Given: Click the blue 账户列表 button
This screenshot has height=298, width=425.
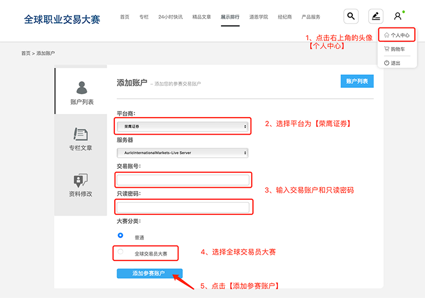Looking at the screenshot, I should tap(357, 81).
